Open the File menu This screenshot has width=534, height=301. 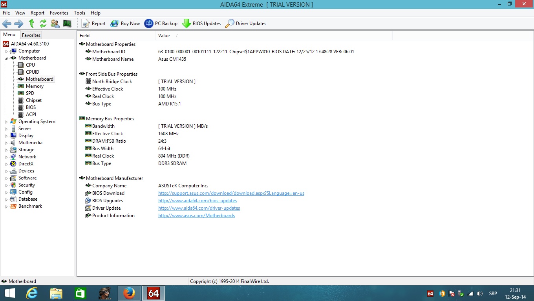(x=6, y=13)
